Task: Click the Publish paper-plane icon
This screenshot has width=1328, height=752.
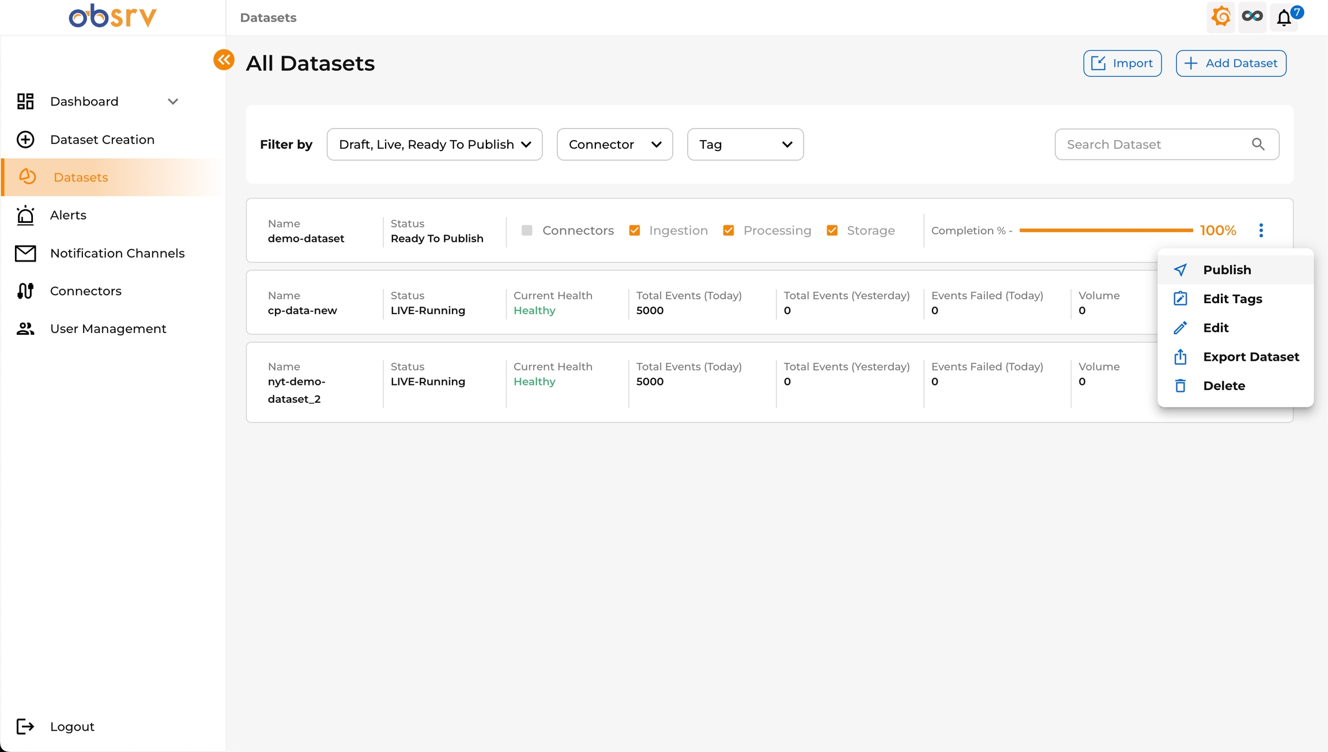Action: tap(1180, 270)
